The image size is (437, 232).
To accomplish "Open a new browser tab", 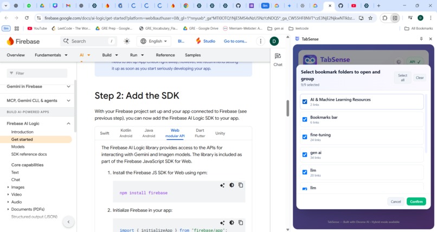I will pyautogui.click(x=378, y=5).
